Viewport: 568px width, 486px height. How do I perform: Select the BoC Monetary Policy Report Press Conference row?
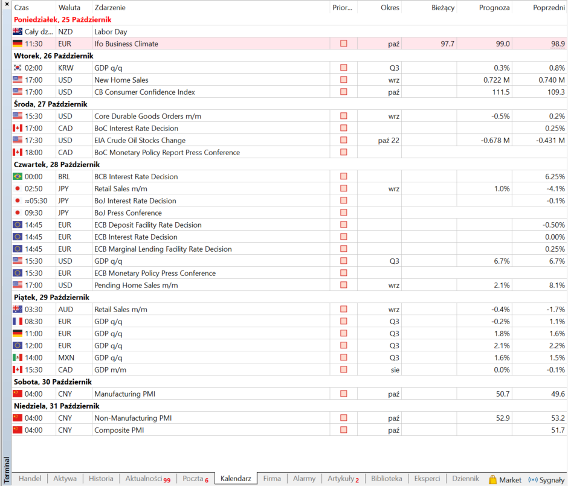(x=290, y=152)
